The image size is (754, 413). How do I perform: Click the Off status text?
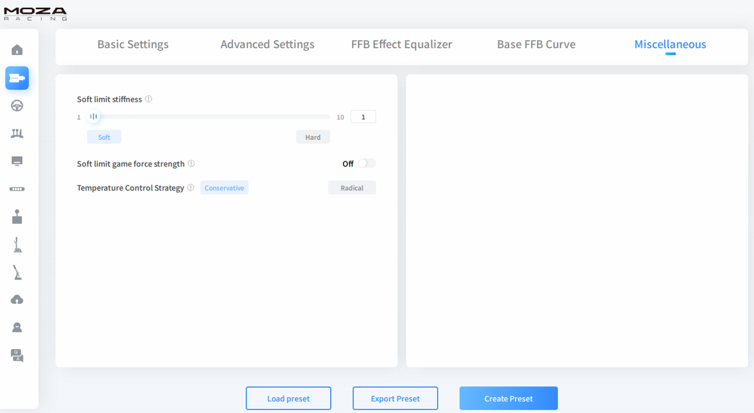[347, 164]
